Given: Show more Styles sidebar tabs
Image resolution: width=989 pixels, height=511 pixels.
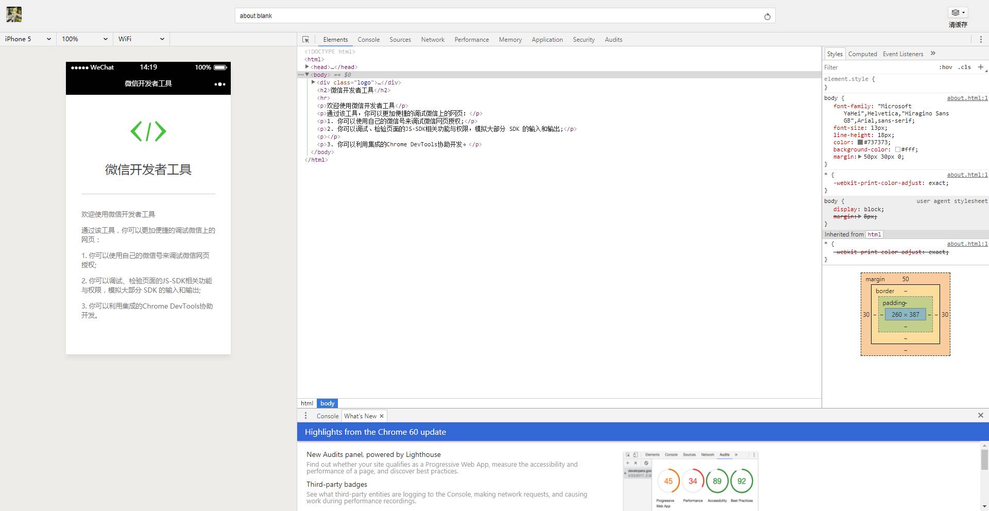Looking at the screenshot, I should tap(933, 54).
